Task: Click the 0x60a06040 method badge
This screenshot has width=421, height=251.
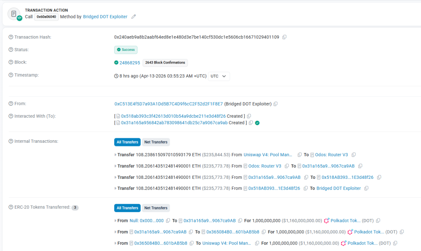Action: tap(46, 17)
